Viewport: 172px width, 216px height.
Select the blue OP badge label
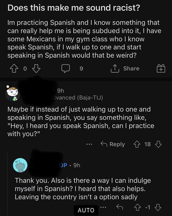tap(64, 165)
